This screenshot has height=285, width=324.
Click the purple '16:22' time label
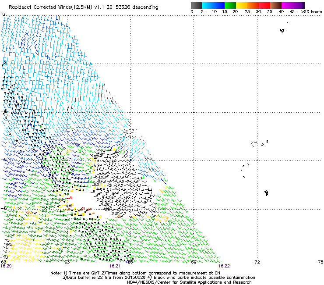(x=224, y=266)
